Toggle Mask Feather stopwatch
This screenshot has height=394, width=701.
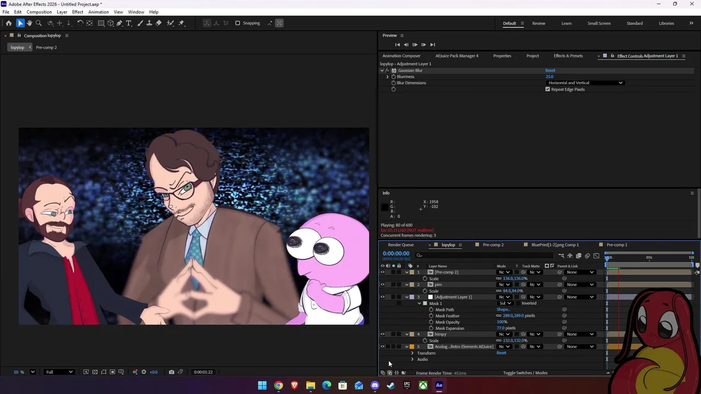431,316
